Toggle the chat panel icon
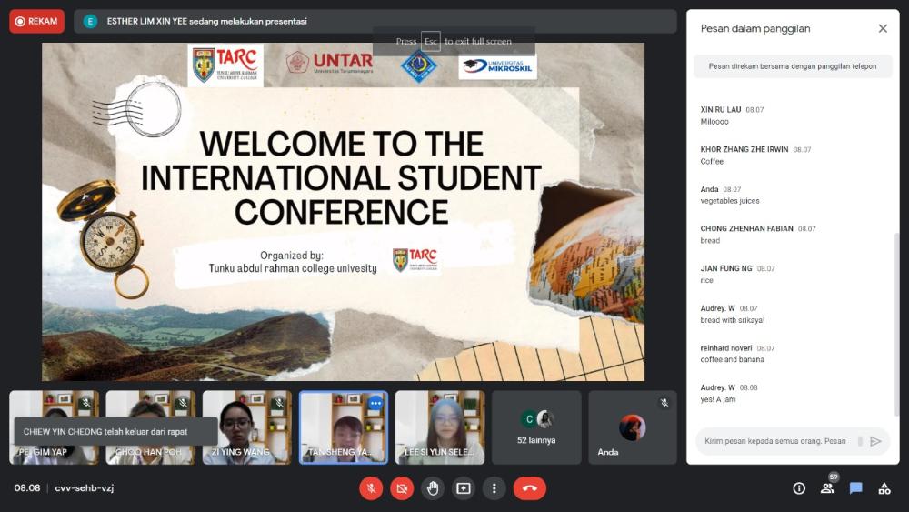 click(855, 488)
